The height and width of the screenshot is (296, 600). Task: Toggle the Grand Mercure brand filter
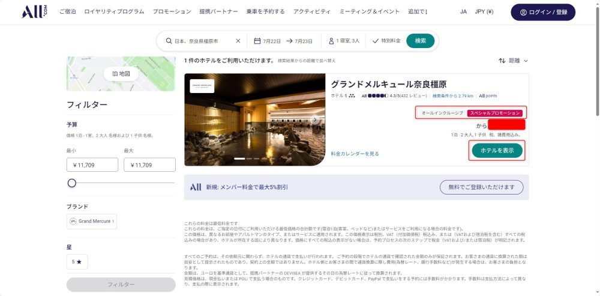point(92,222)
